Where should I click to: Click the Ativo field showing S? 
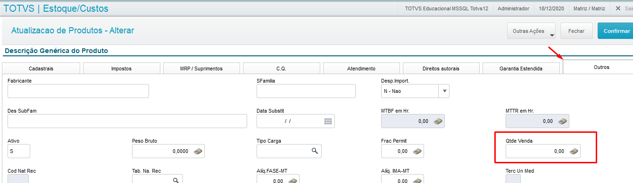point(19,151)
